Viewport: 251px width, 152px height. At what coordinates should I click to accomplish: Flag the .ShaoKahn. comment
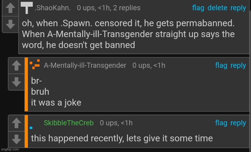pos(198,8)
